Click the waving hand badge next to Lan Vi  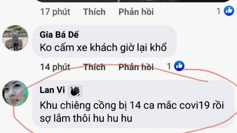pos(75,91)
